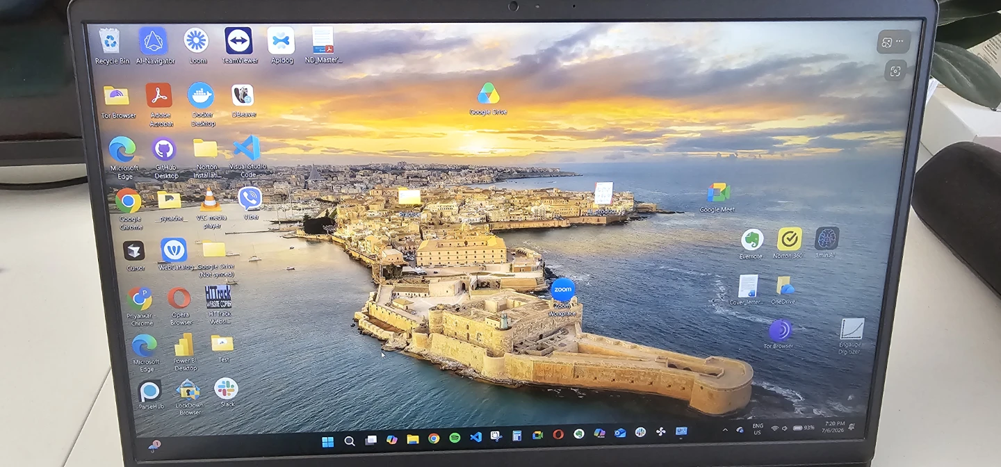Open File Explorer from the taskbar
Image resolution: width=1001 pixels, height=467 pixels.
pyautogui.click(x=413, y=439)
